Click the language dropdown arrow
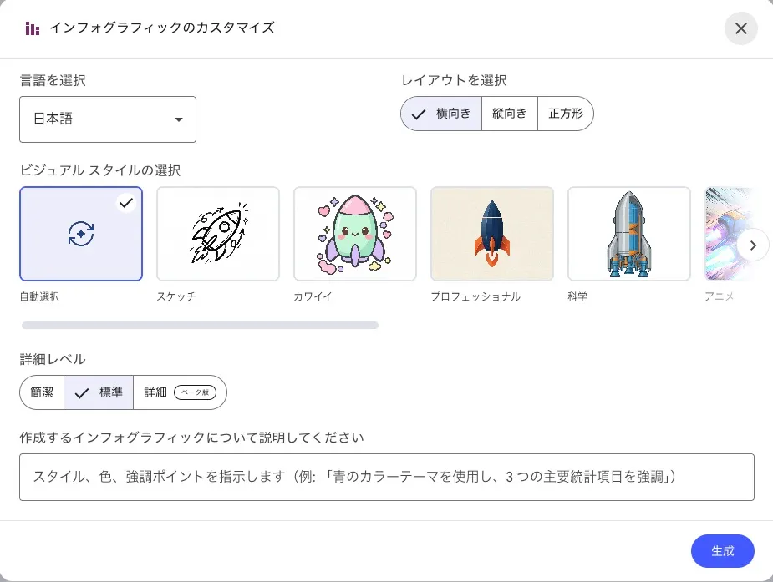This screenshot has width=773, height=582. tap(178, 119)
